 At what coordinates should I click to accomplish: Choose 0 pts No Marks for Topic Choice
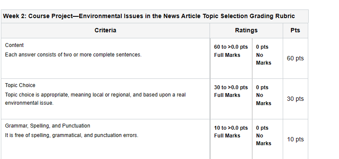coord(264,95)
